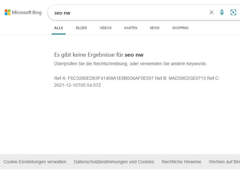Image resolution: width=240 pixels, height=181 pixels.
Task: Open the SHOPPING tab
Action: 180,28
